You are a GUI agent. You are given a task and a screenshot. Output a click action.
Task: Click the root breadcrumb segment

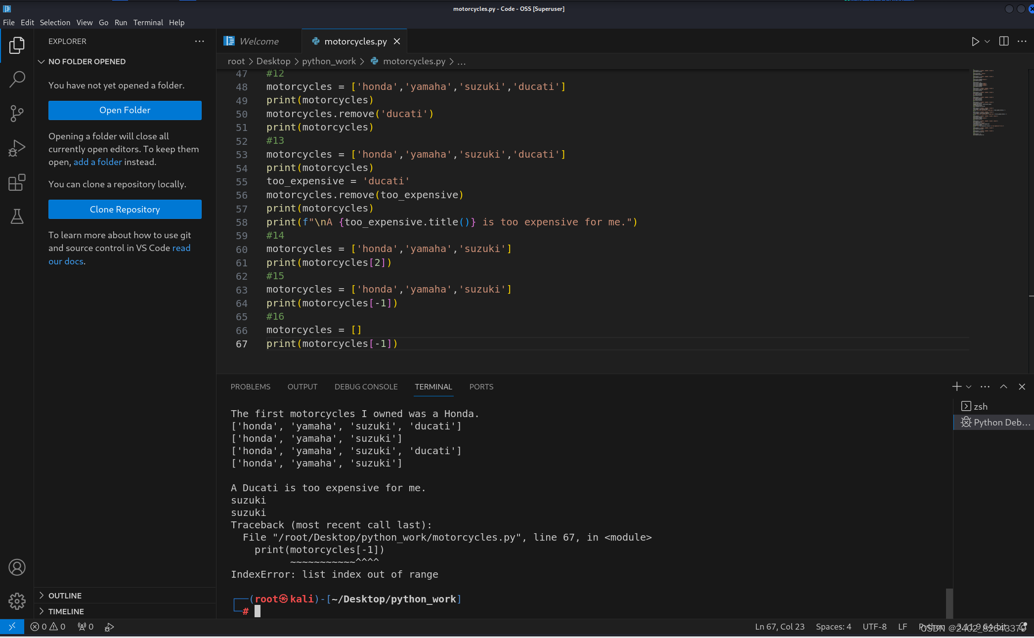236,61
